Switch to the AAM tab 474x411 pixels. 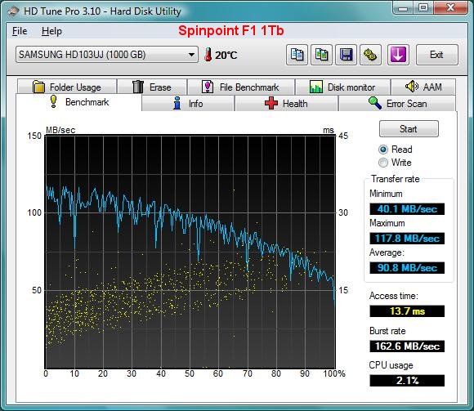[423, 87]
